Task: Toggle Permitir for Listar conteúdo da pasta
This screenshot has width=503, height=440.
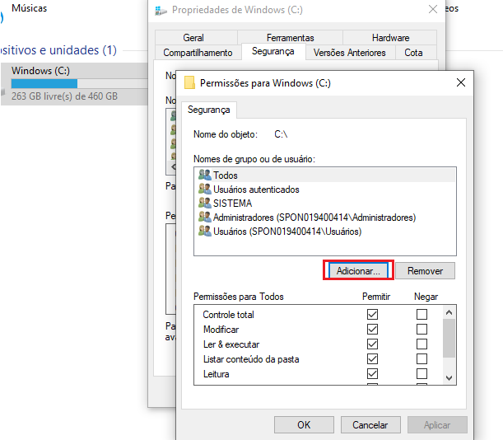Action: coord(372,358)
